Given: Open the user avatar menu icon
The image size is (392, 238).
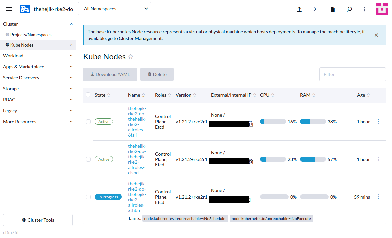Looking at the screenshot, I should pyautogui.click(x=382, y=9).
